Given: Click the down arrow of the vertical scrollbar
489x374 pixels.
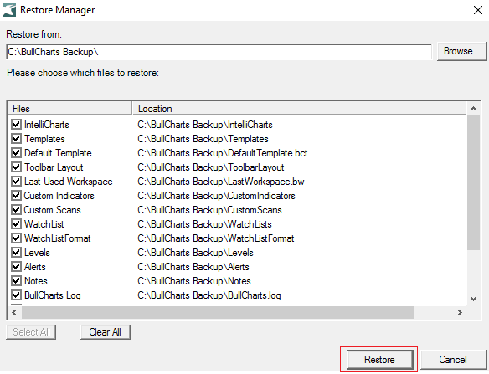Looking at the screenshot, I should (473, 299).
